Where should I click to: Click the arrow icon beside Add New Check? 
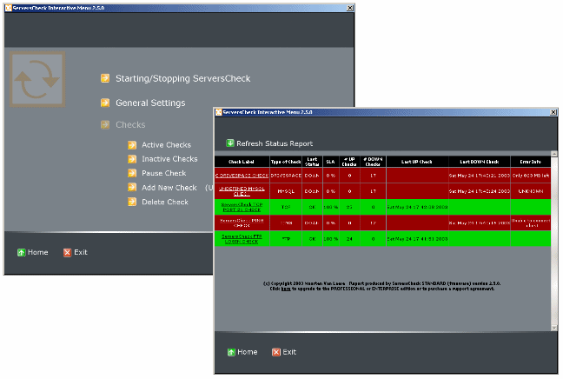(132, 188)
